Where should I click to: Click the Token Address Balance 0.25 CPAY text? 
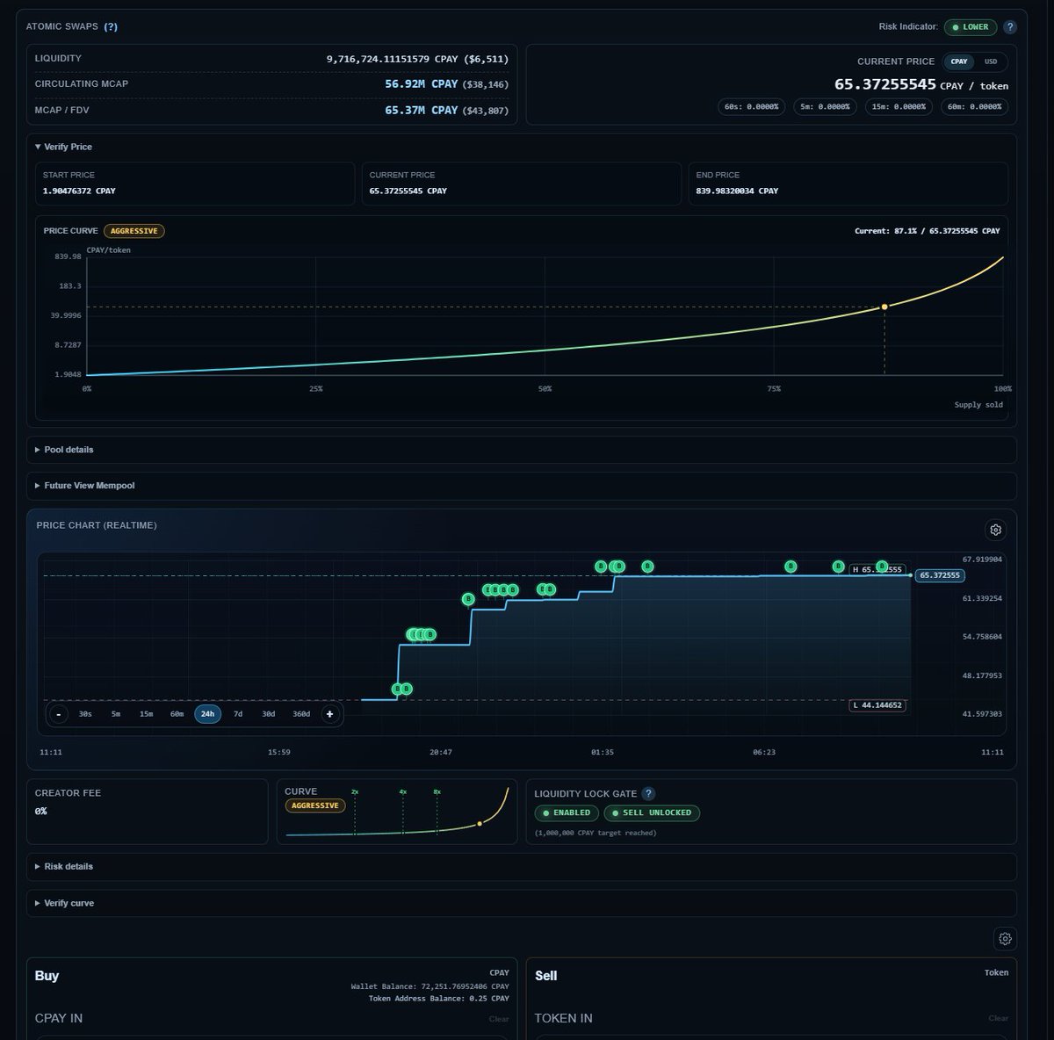438,999
